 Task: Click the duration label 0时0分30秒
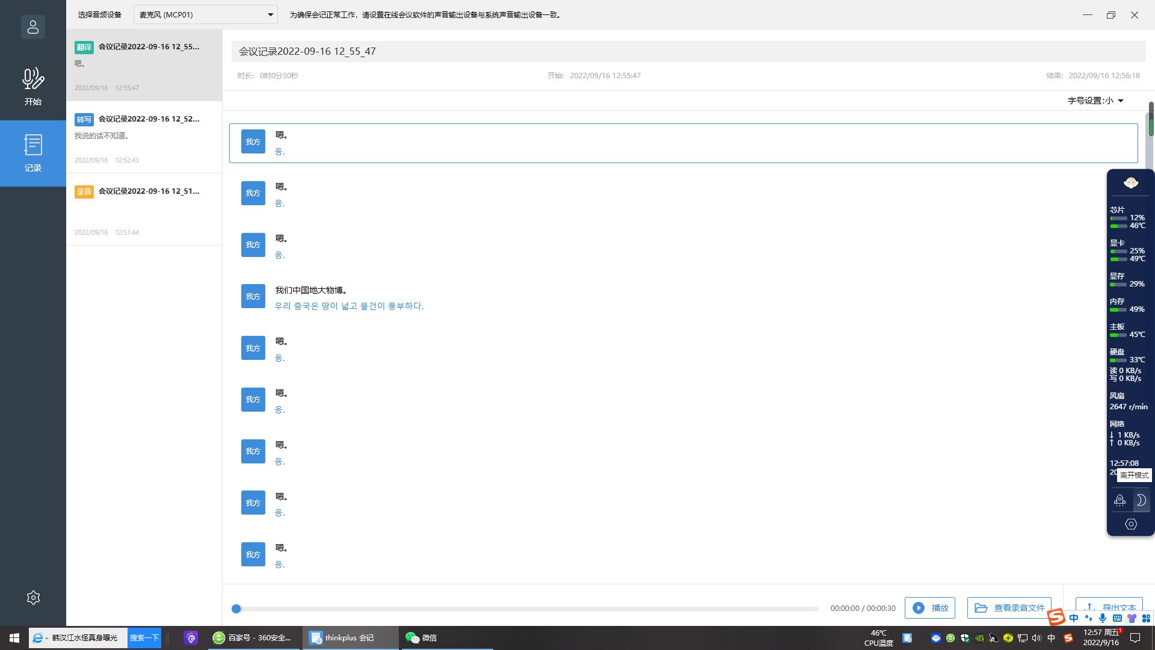coord(279,76)
